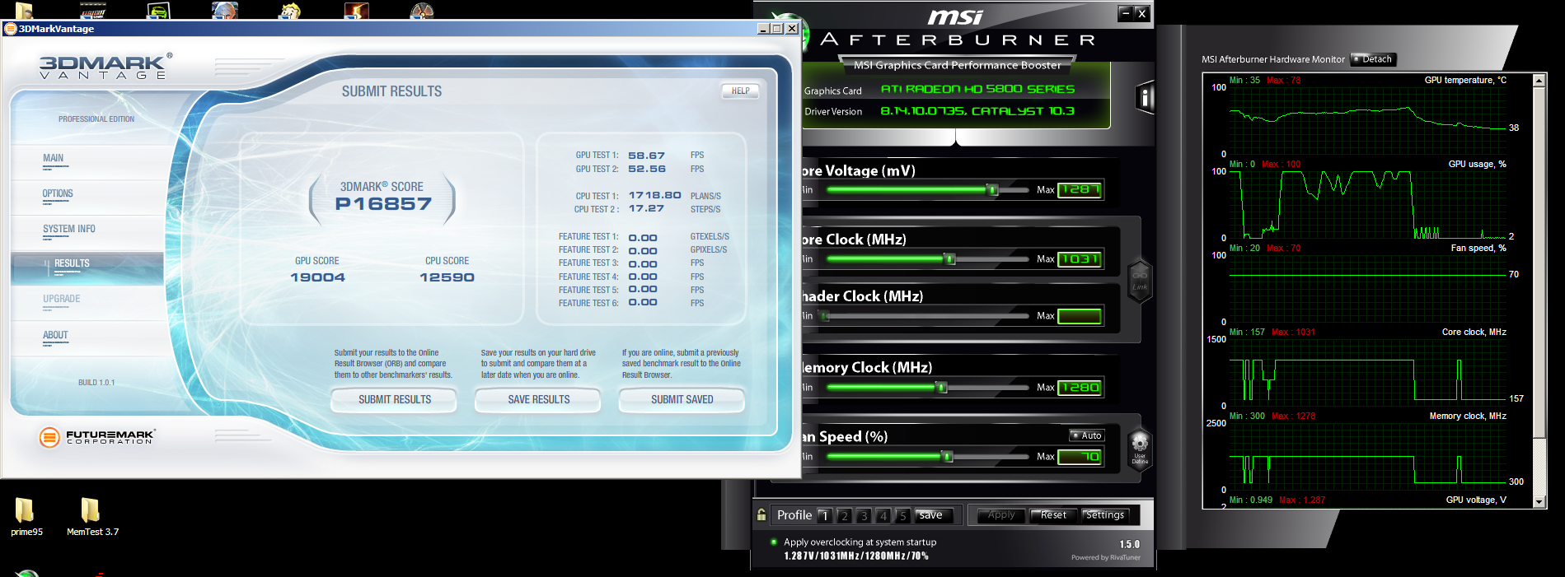Image resolution: width=1565 pixels, height=577 pixels.
Task: Click the clock Link hexagon icon in Afterburner
Action: coord(1140,281)
